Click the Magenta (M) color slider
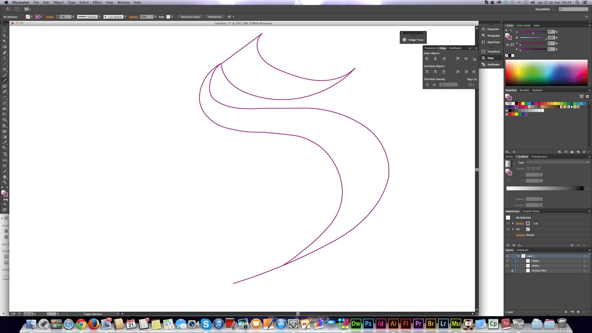The image size is (592, 333). (533, 38)
